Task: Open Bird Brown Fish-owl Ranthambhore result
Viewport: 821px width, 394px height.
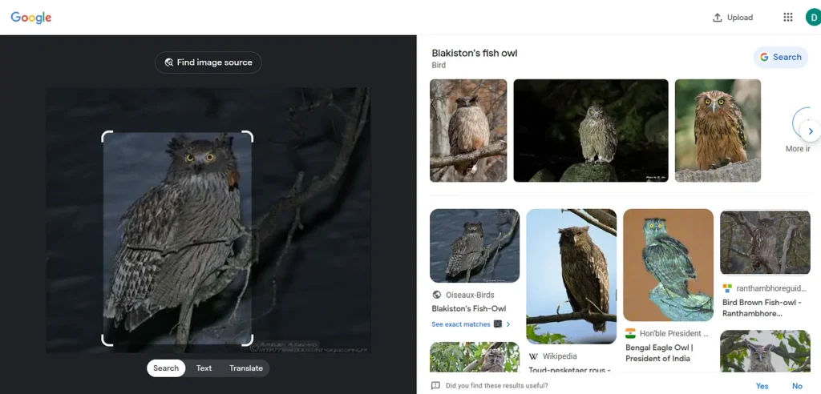Action: click(x=765, y=243)
